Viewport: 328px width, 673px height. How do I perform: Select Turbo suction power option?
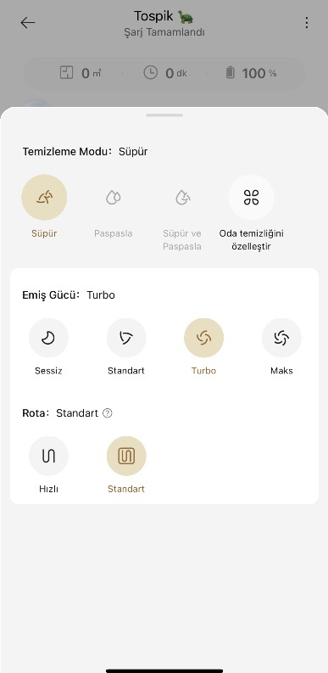point(203,338)
